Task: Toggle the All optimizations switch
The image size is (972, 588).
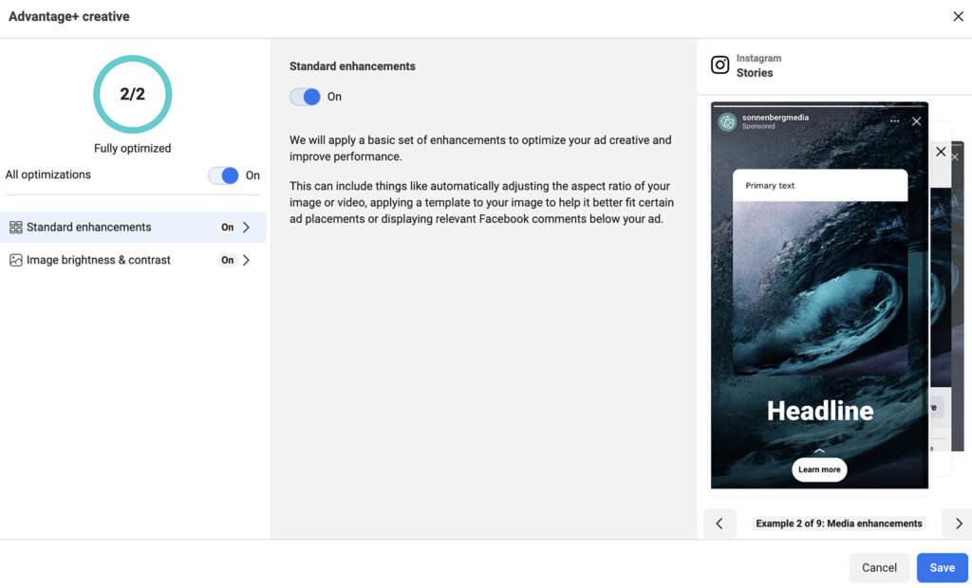Action: click(x=224, y=175)
